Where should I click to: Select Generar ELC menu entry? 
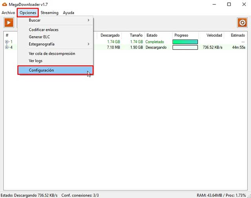(x=55, y=37)
